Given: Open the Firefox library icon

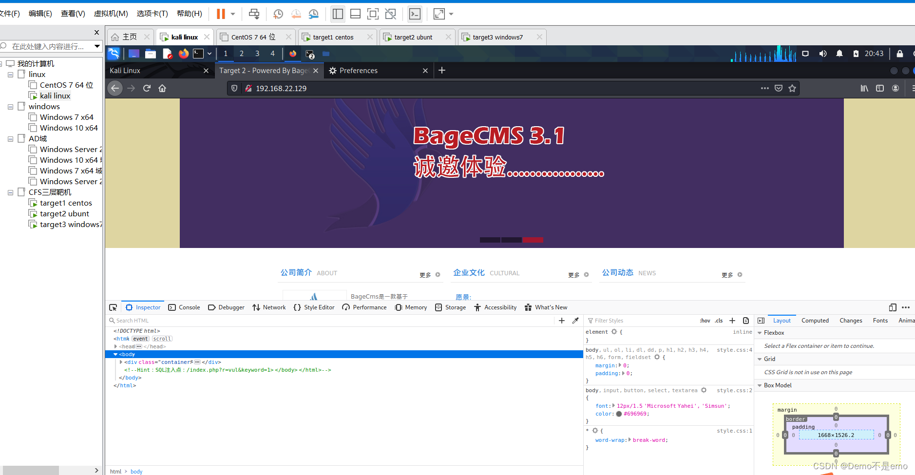Looking at the screenshot, I should [x=864, y=88].
